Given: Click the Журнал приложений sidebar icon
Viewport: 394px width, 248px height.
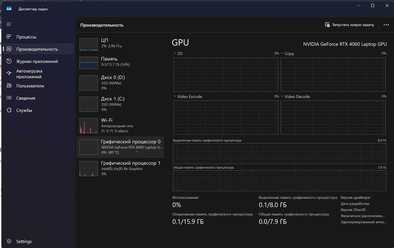Looking at the screenshot, I should 9,61.
